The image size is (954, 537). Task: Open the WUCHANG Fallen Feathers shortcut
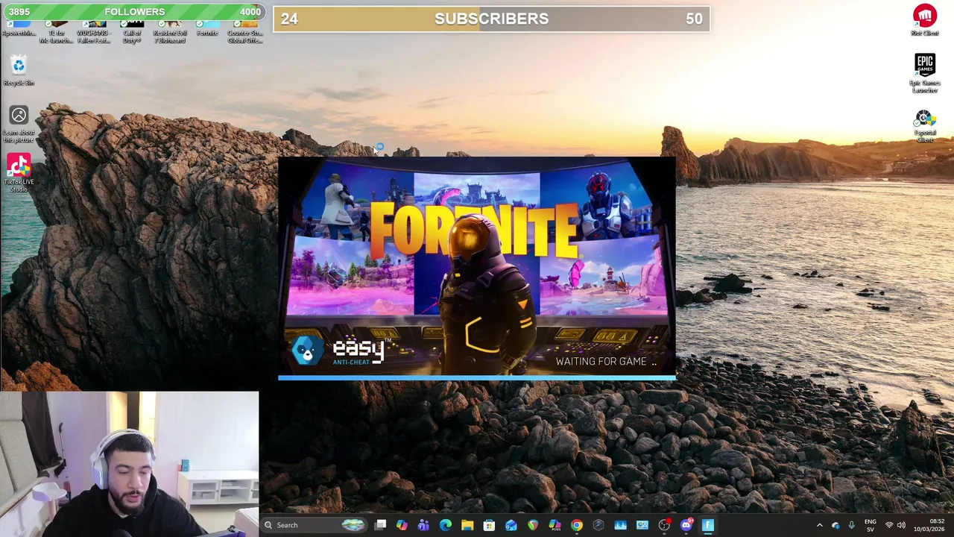[94, 34]
